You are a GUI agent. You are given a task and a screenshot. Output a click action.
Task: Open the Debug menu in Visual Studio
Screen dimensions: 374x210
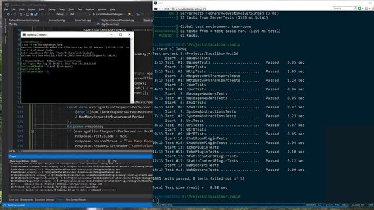[x=51, y=9]
